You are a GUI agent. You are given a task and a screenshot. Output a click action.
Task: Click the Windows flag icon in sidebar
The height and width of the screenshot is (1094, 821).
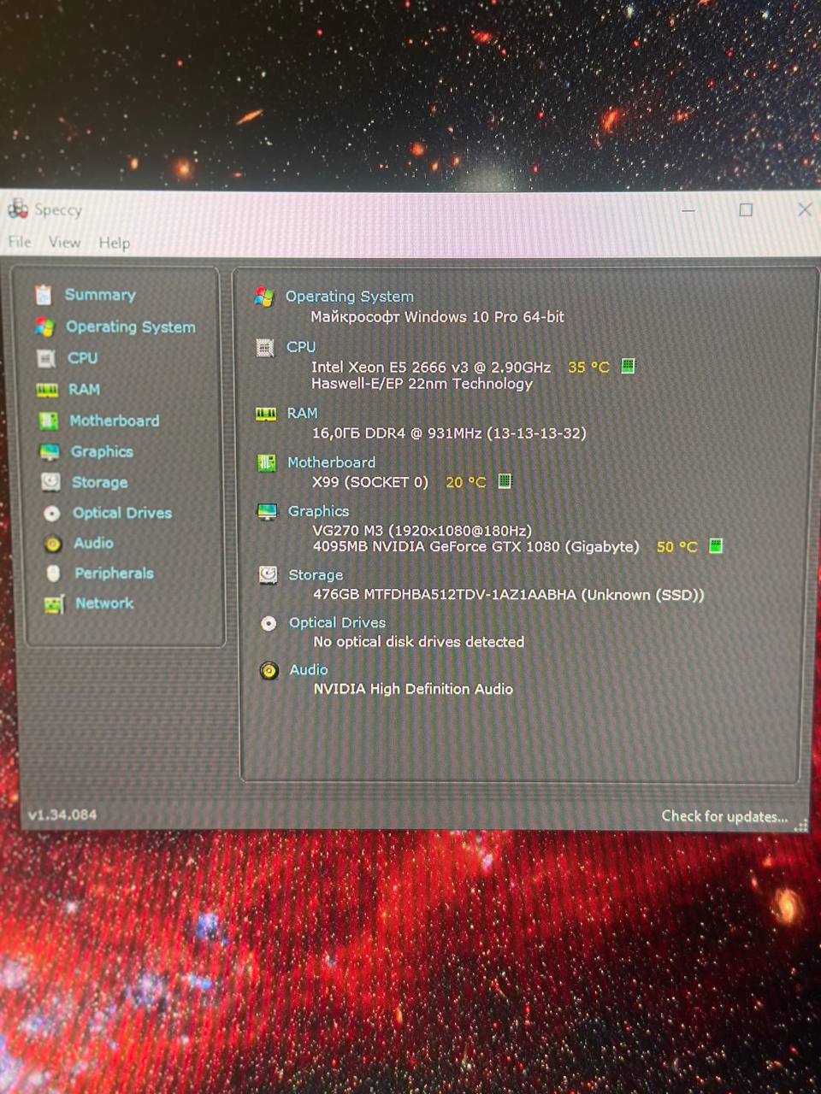44,326
